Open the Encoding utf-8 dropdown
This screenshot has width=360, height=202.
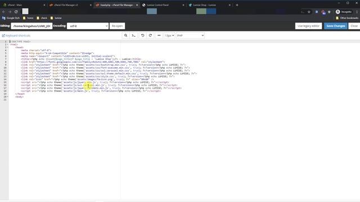[x=88, y=26]
